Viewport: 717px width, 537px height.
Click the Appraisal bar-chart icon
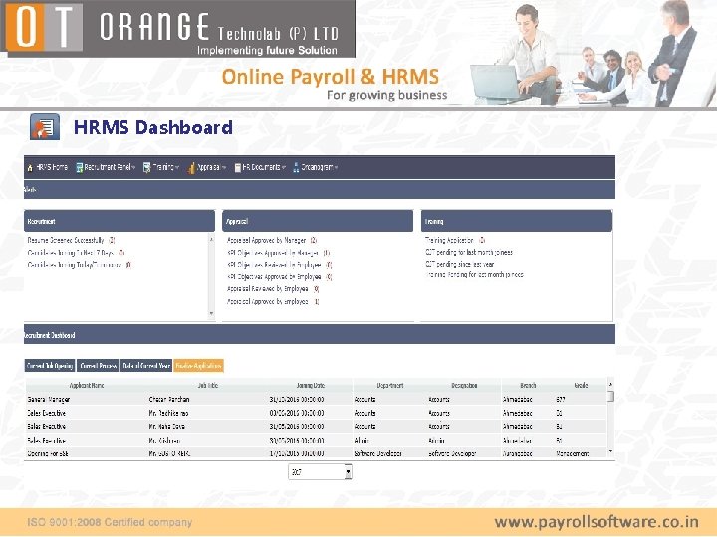point(191,168)
